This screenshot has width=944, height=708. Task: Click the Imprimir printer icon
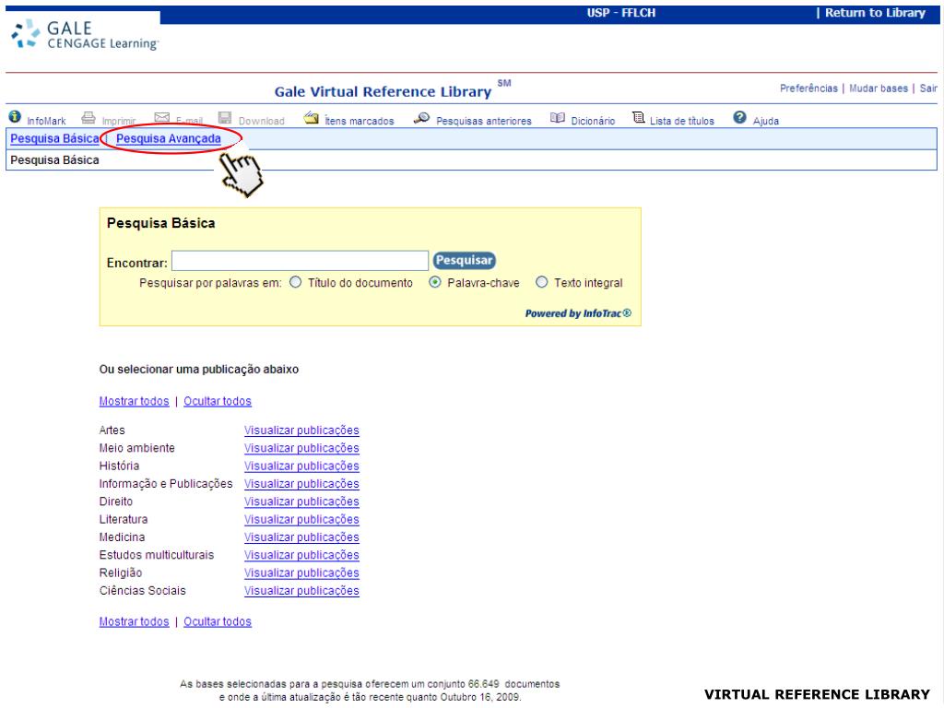pyautogui.click(x=88, y=117)
